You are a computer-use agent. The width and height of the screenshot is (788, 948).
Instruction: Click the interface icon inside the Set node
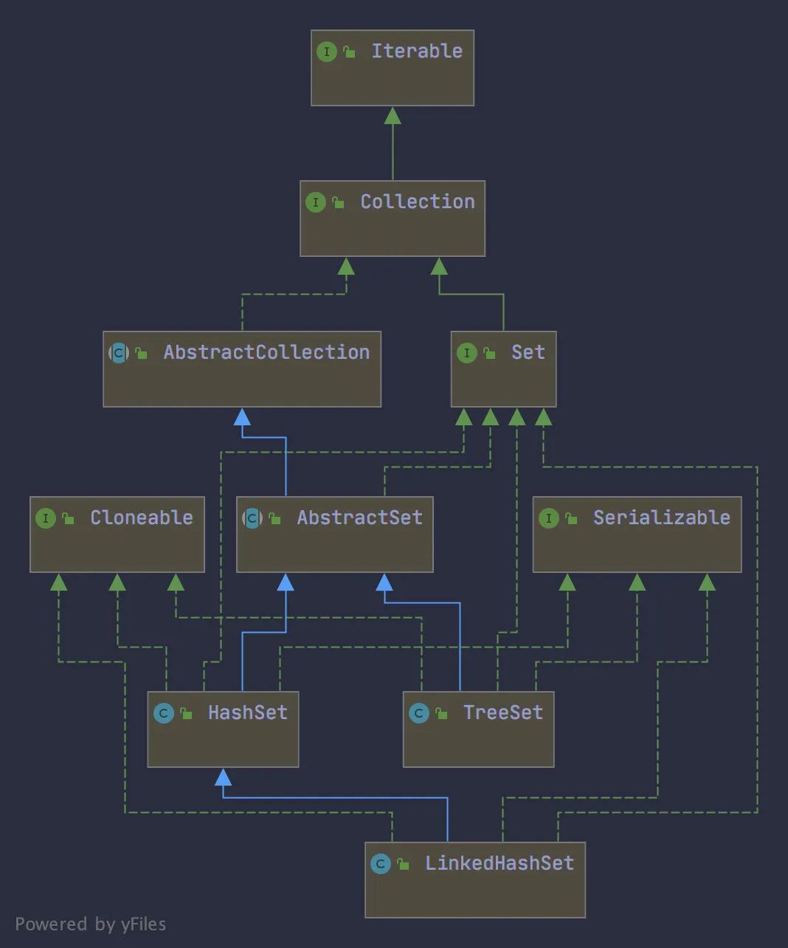click(x=466, y=353)
